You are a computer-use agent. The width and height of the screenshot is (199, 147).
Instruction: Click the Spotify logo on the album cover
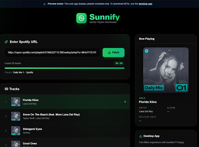pos(147,51)
